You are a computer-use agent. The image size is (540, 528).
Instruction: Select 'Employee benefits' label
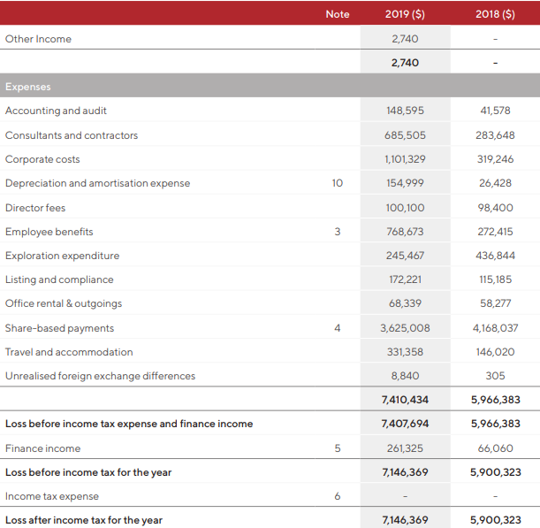[49, 232]
